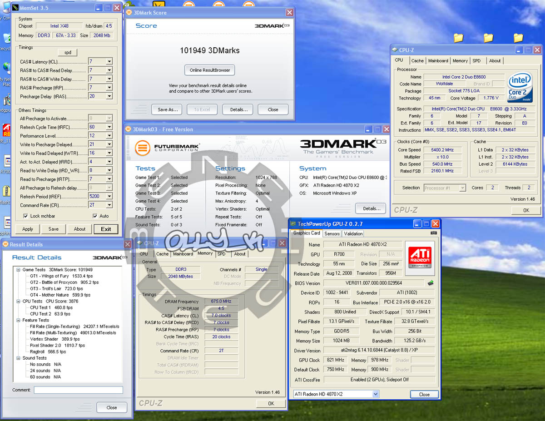Click the BIOS save icon in GPU-Z
This screenshot has width=545, height=421.
pos(430,283)
